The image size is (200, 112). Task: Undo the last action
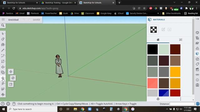[x=24, y=20]
